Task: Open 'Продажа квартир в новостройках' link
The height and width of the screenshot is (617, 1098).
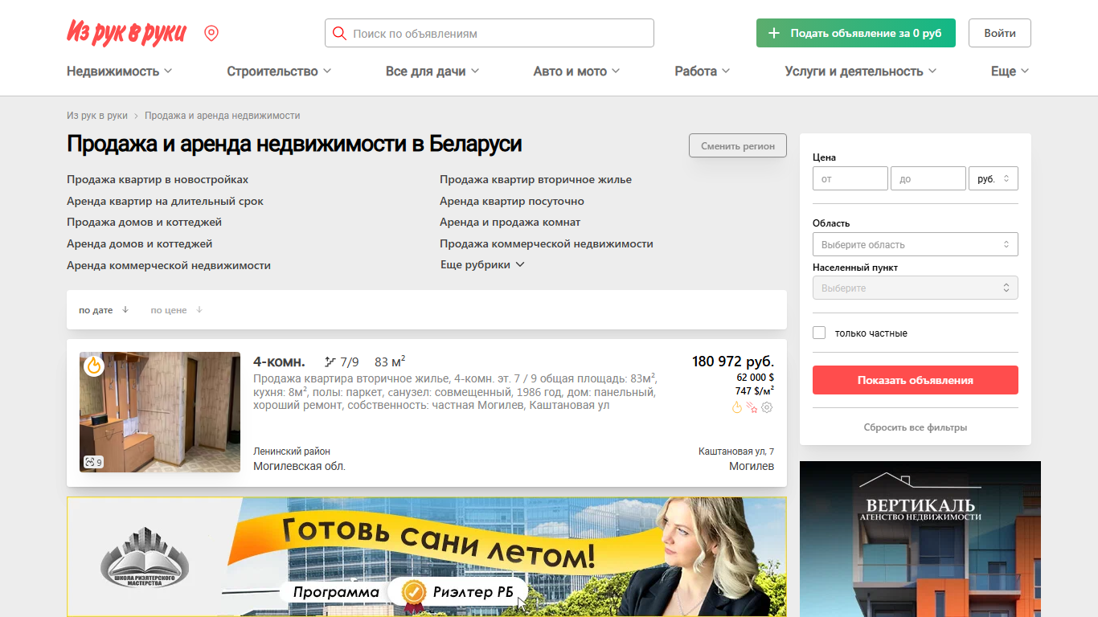Action: [158, 179]
